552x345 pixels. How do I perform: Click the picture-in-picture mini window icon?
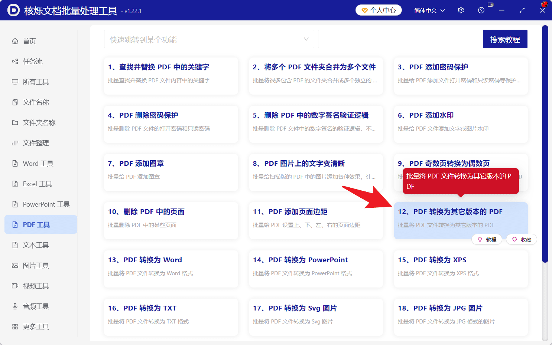pos(490,5)
